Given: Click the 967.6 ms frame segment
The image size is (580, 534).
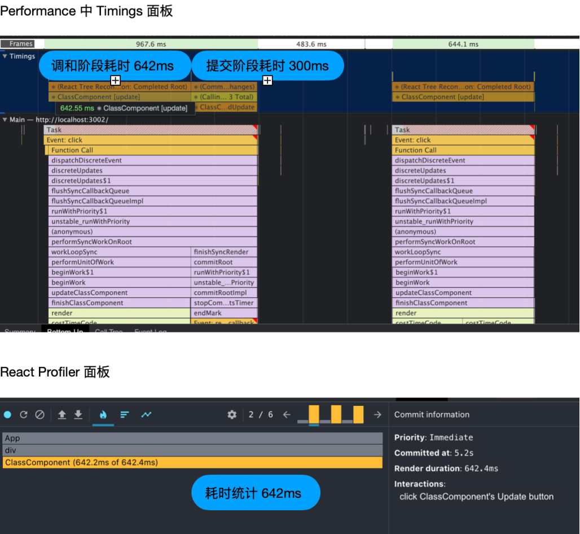Looking at the screenshot, I should coord(151,44).
